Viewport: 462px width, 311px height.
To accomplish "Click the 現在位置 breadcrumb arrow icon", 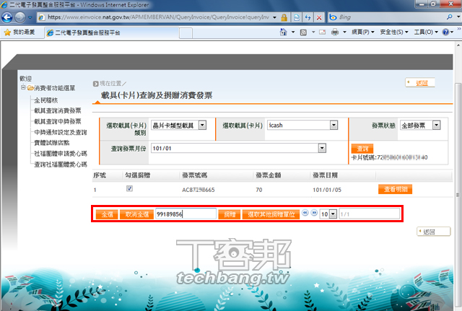I will click(95, 84).
